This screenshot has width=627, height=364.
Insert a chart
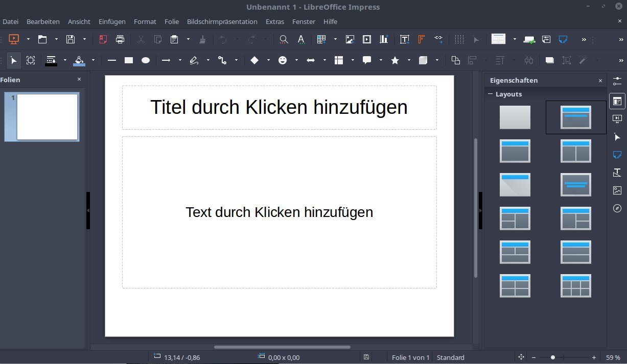[x=383, y=39]
